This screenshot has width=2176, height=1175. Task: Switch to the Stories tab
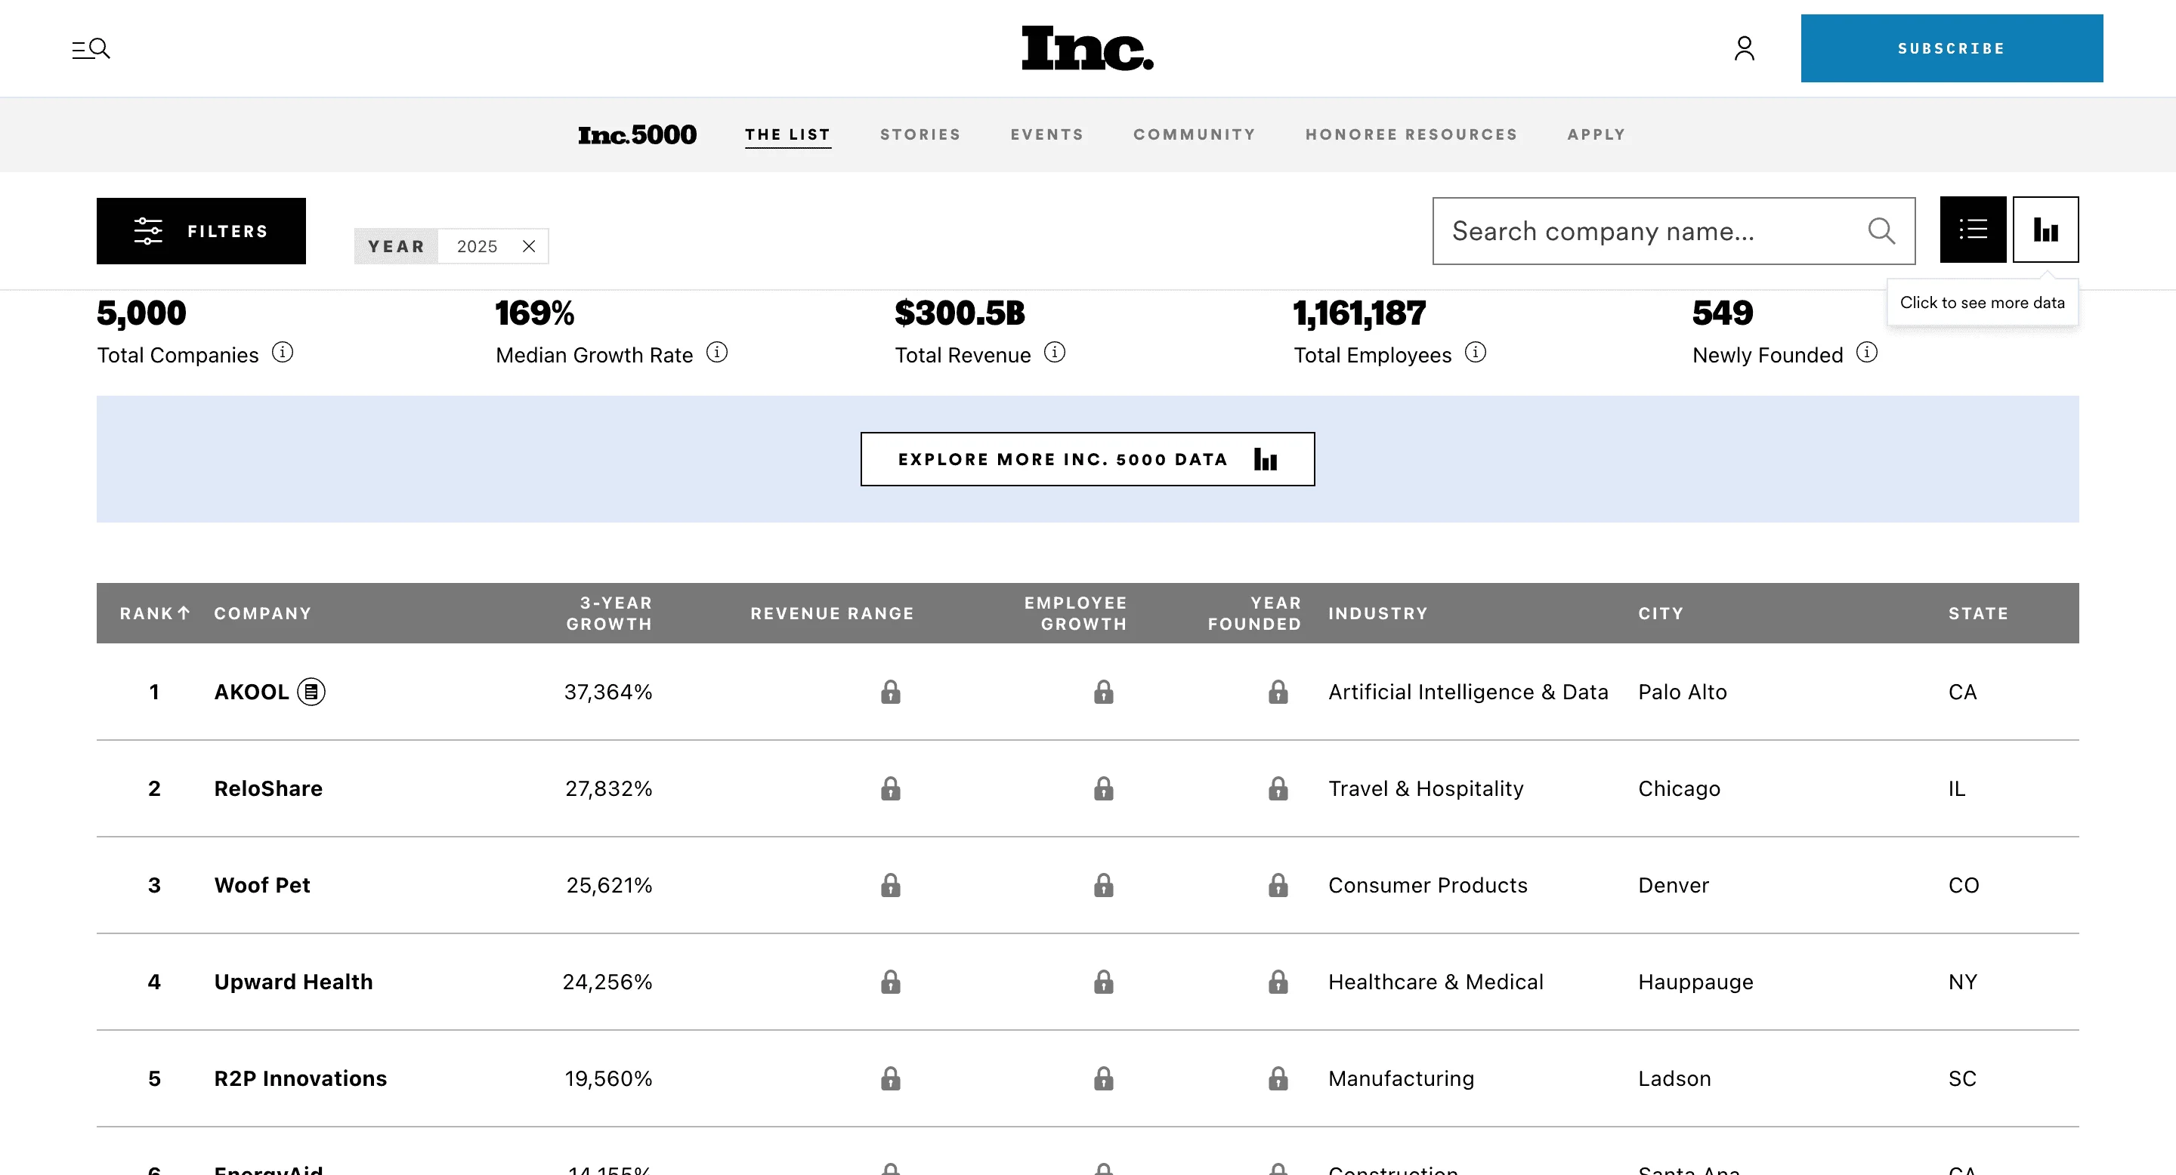920,134
